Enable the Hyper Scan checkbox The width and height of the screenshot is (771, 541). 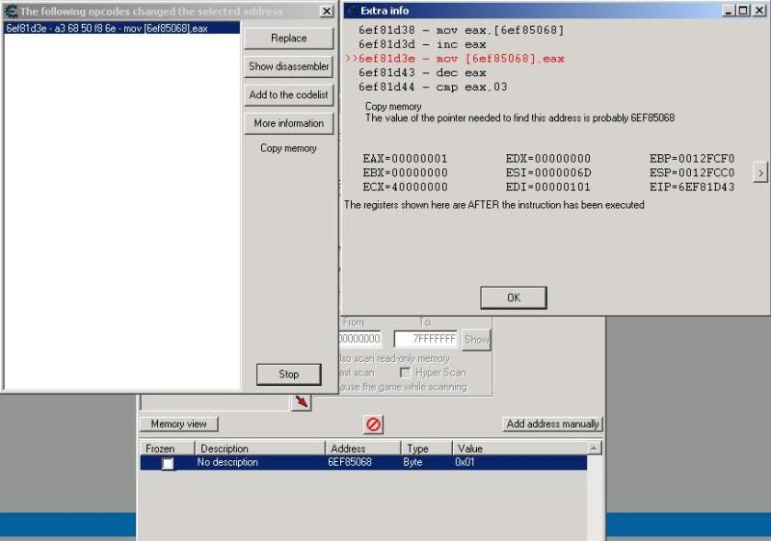pyautogui.click(x=406, y=373)
